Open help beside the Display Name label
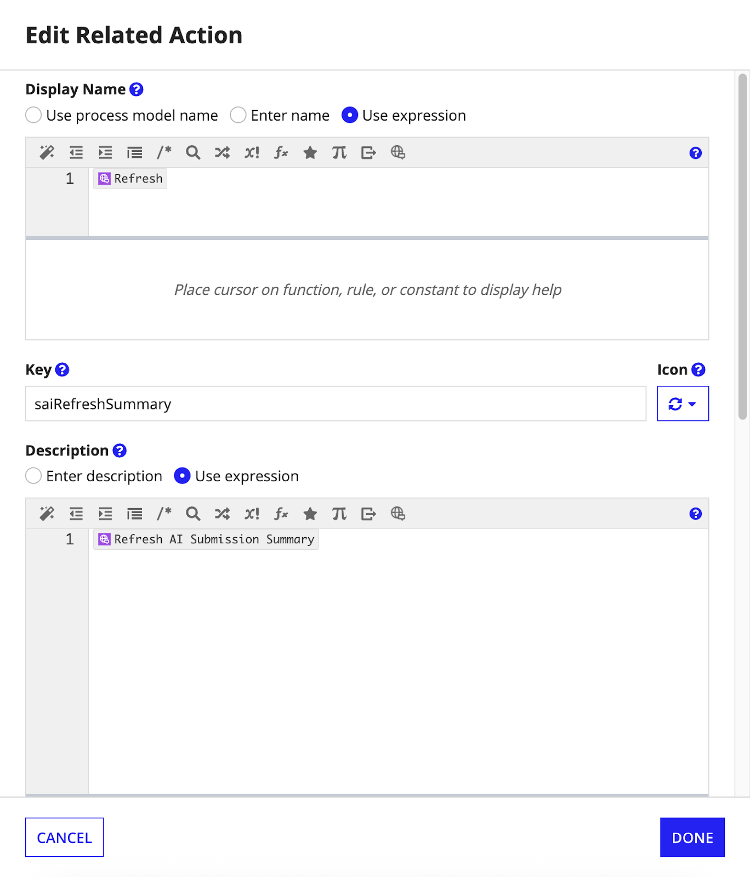The image size is (750, 877). [137, 89]
